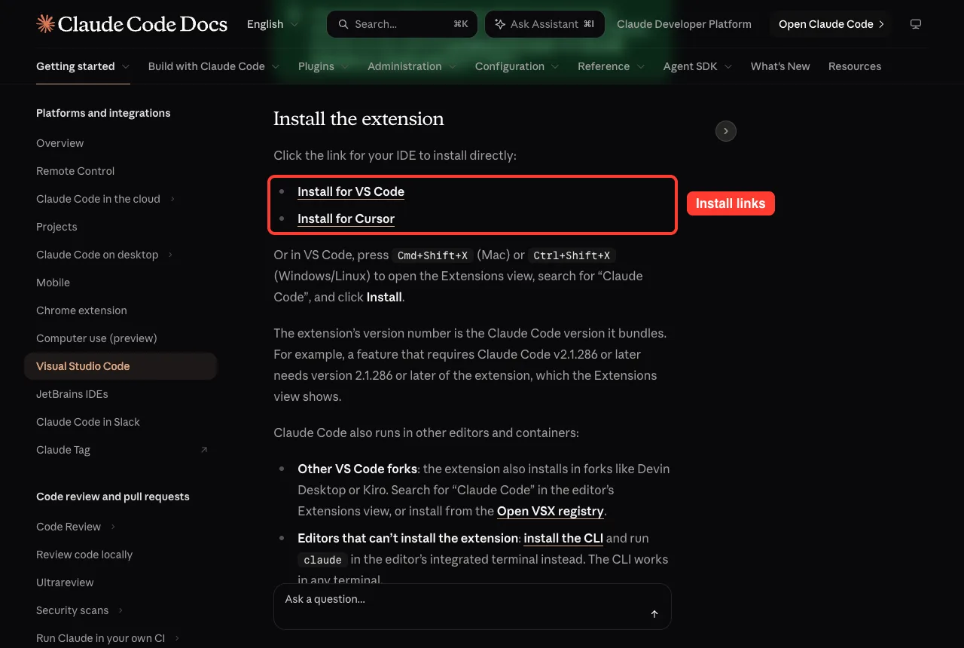Click the Open Claude Code button
The image size is (964, 648).
point(831,24)
